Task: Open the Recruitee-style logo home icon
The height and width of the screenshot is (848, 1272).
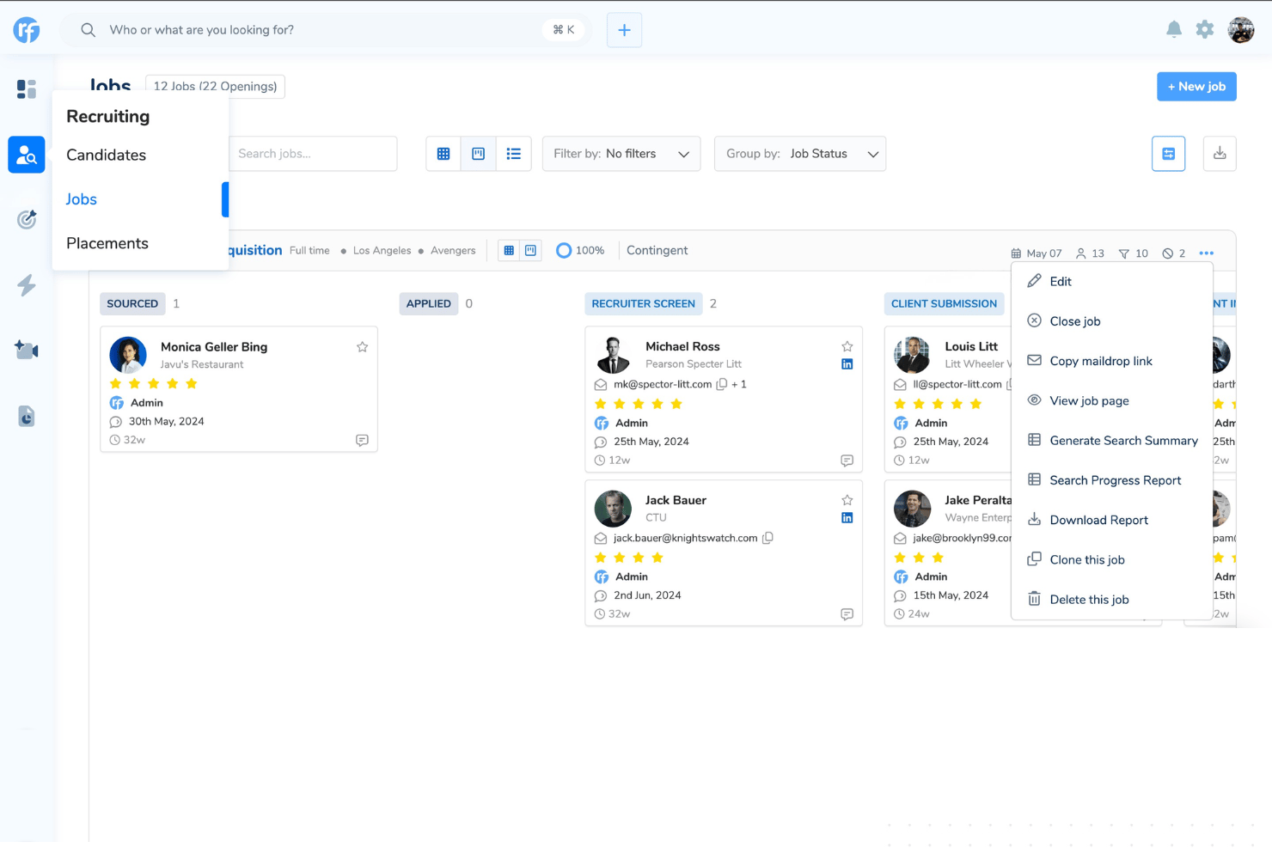Action: coord(27,30)
